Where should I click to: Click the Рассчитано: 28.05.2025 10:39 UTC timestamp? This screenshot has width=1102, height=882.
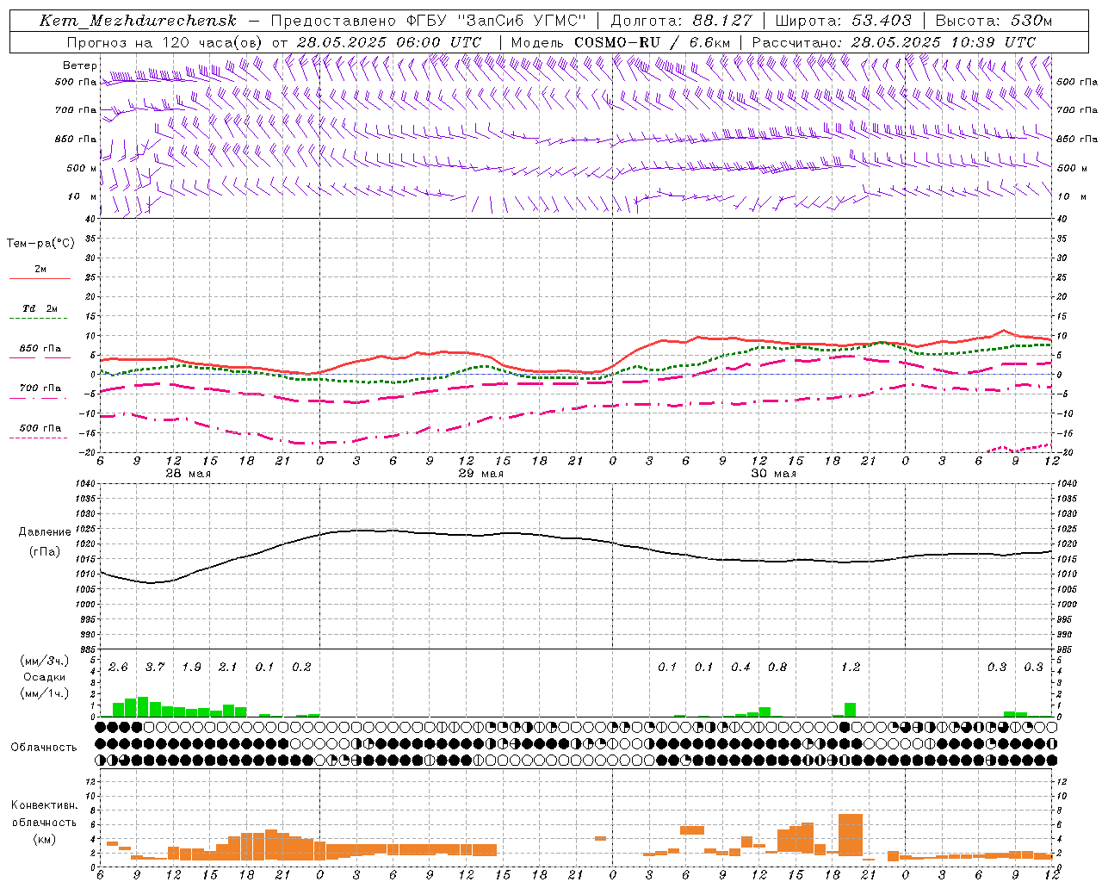pos(894,42)
